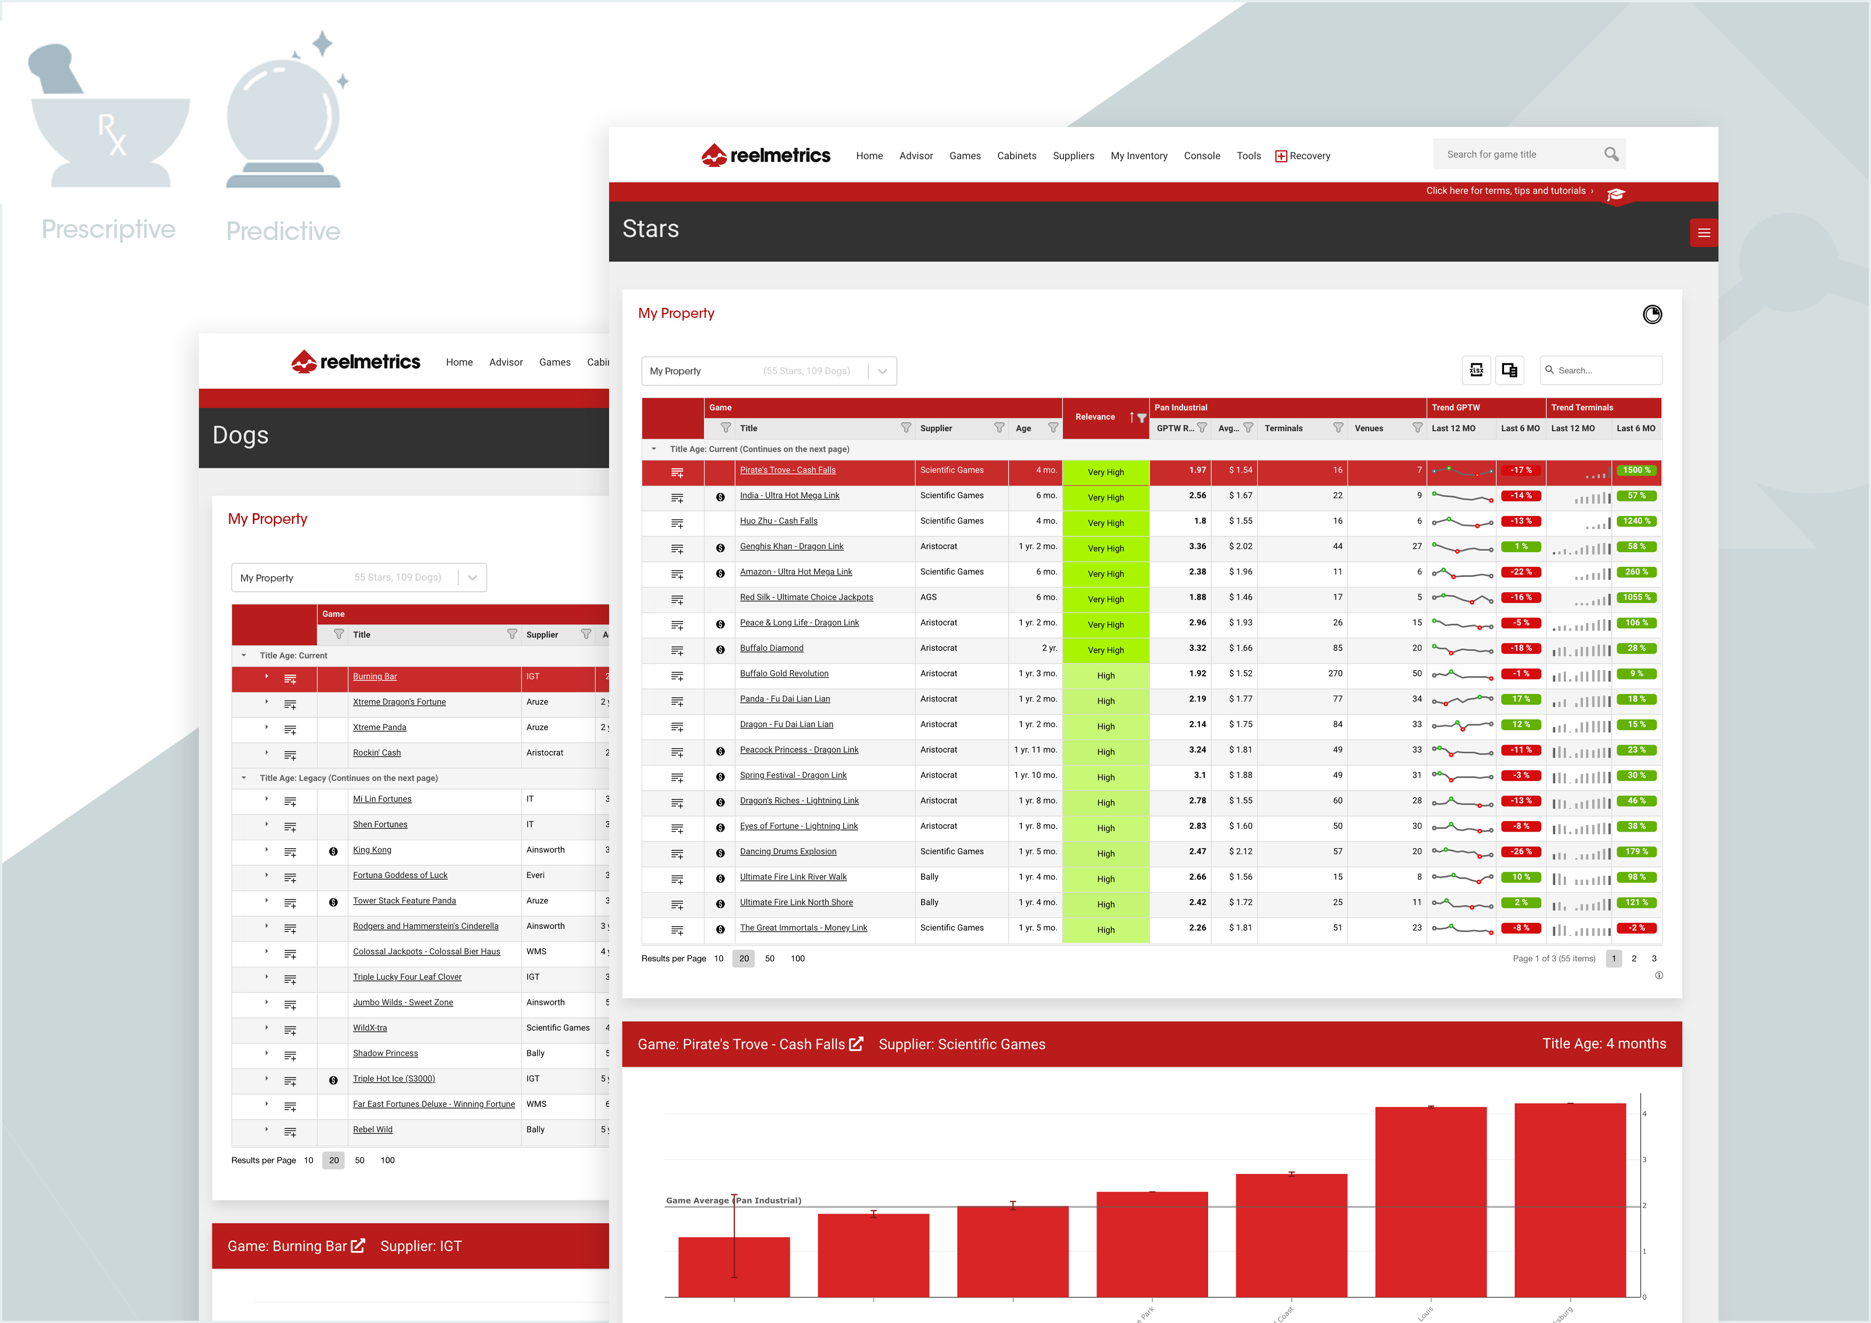Open Tools menu in Stars navigation

(x=1249, y=156)
